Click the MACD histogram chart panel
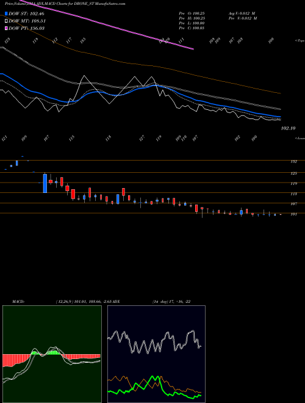The height and width of the screenshot is (403, 305). click(52, 354)
